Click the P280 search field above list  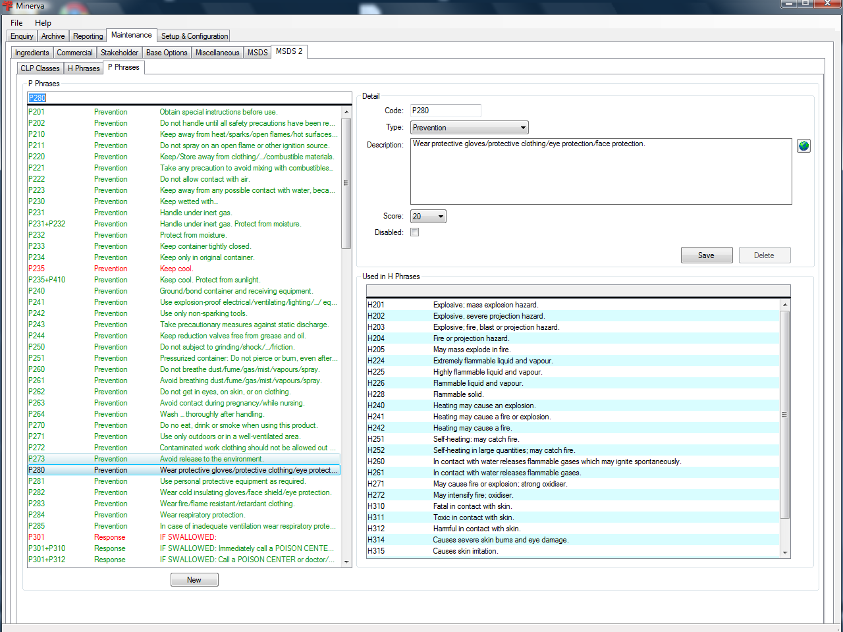189,98
